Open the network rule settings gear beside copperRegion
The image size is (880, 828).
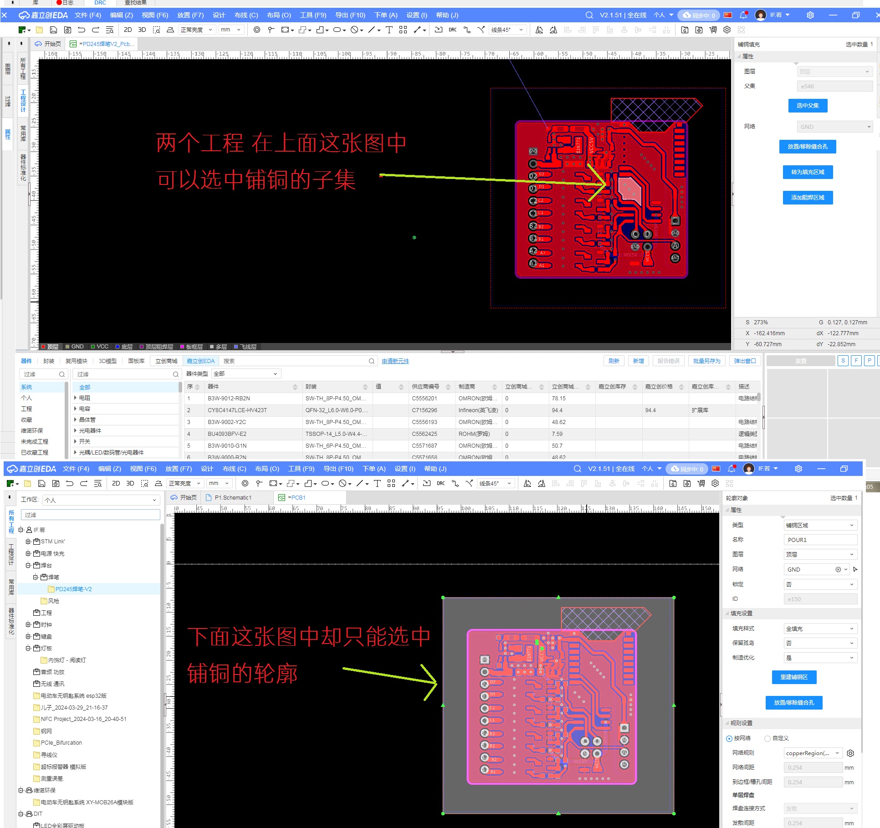(x=850, y=753)
